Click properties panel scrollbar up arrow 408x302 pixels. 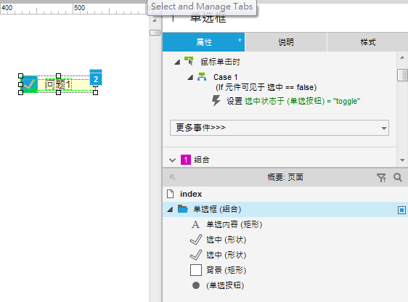(402, 57)
